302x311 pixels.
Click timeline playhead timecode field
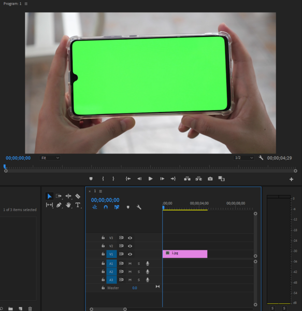point(105,200)
